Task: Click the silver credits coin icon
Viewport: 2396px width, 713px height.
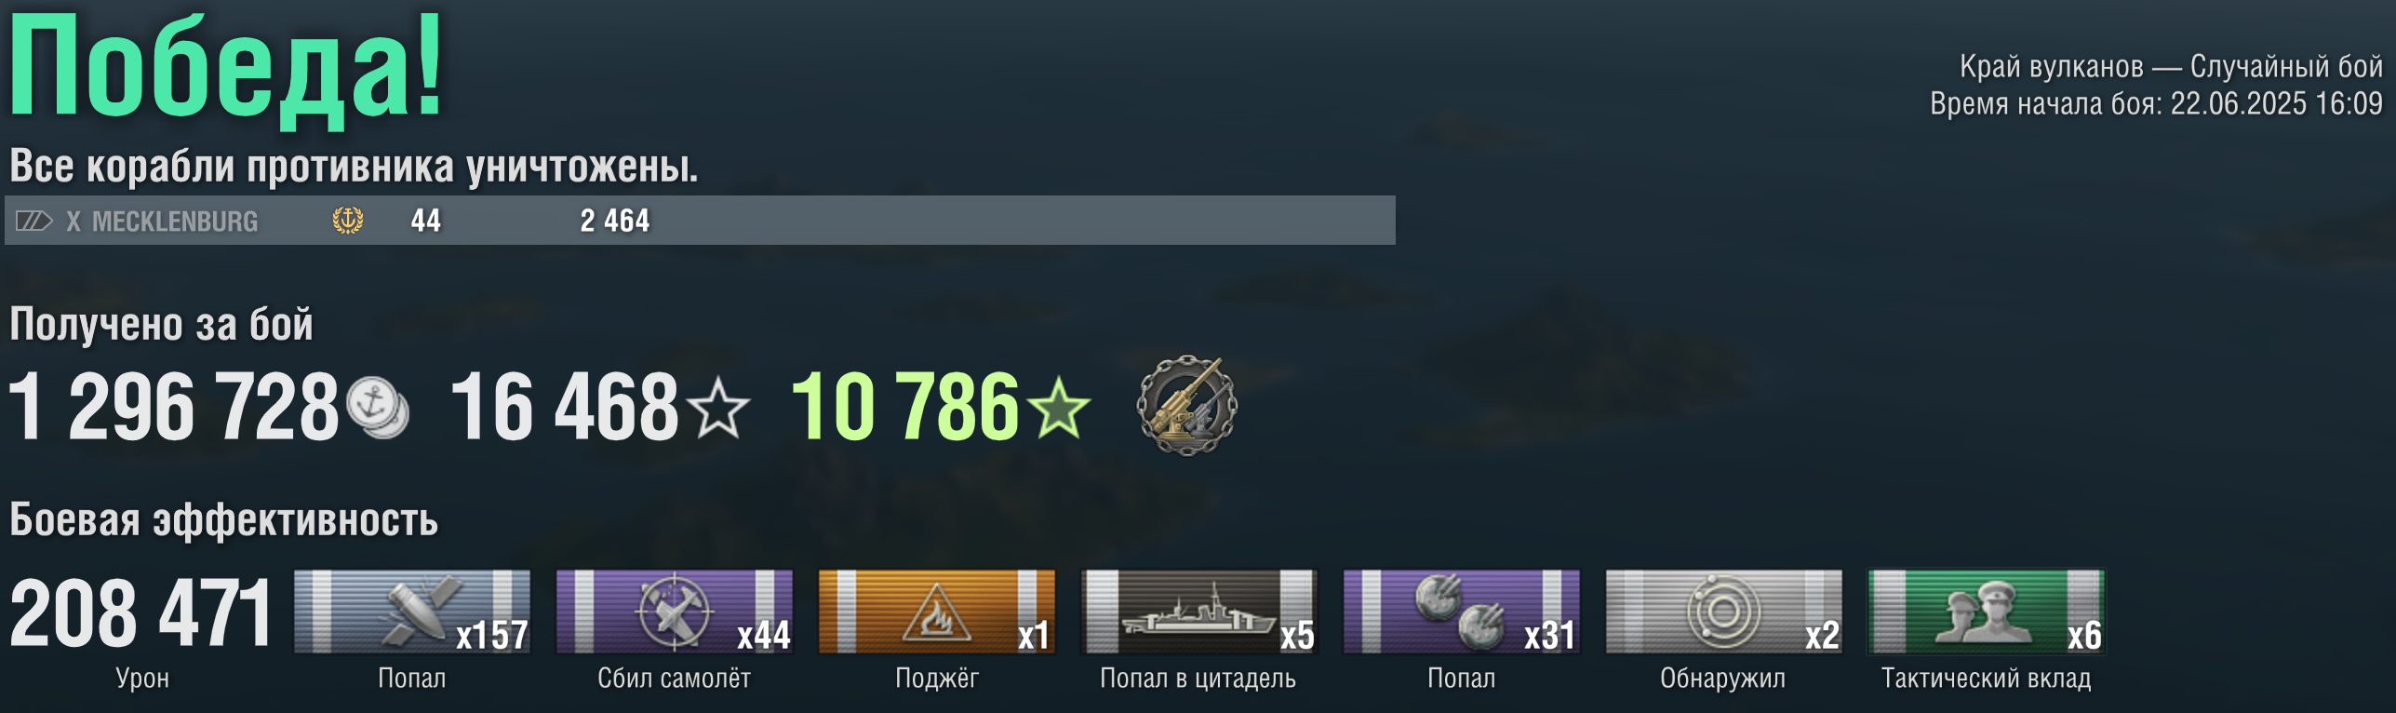Action: coord(378,408)
